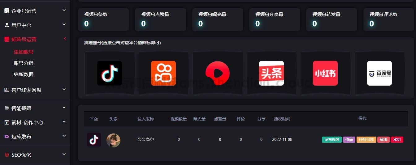Expand the SEO优化 menu chevron
Viewport: 416px width, 165px height.
[64, 154]
